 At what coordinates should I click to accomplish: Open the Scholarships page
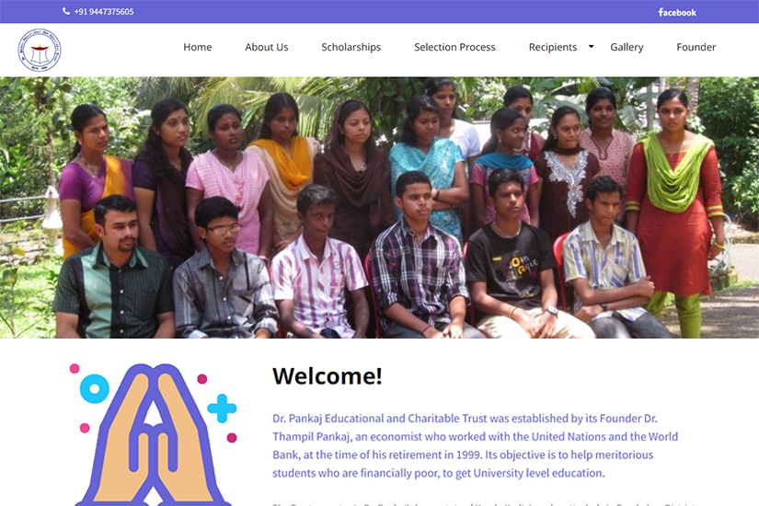click(351, 47)
